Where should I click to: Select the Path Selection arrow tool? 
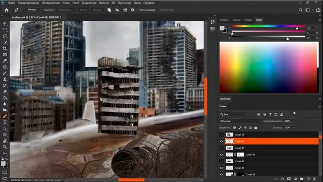tap(5, 128)
